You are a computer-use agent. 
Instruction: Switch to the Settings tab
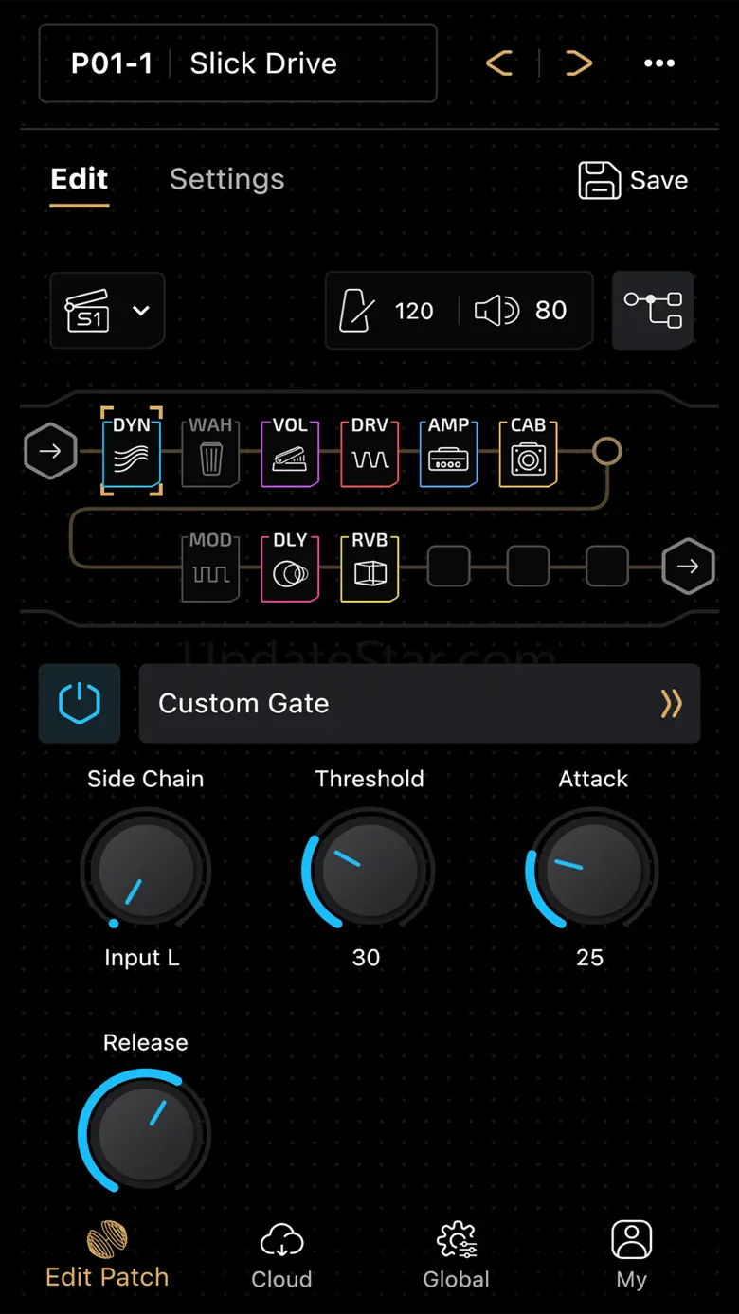(x=227, y=179)
